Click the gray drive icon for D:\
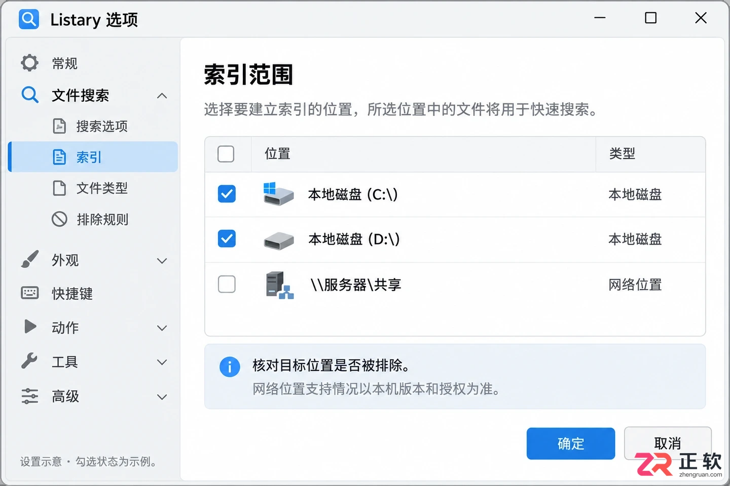Screen dimensions: 730x486 279,240
